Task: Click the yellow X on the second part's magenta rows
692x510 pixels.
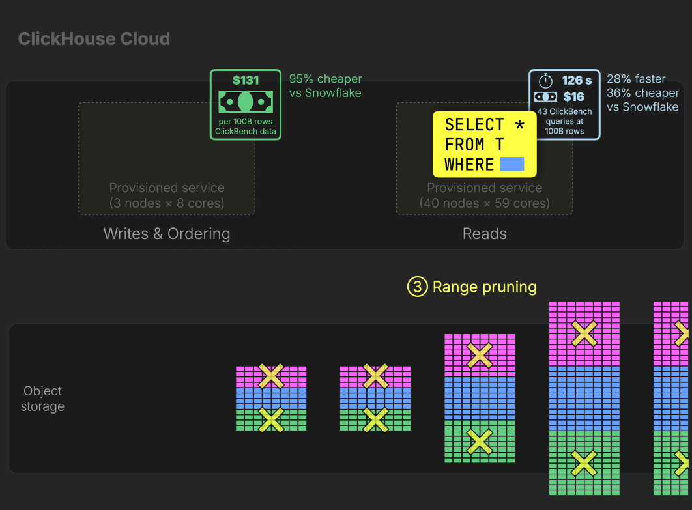Action: [375, 376]
